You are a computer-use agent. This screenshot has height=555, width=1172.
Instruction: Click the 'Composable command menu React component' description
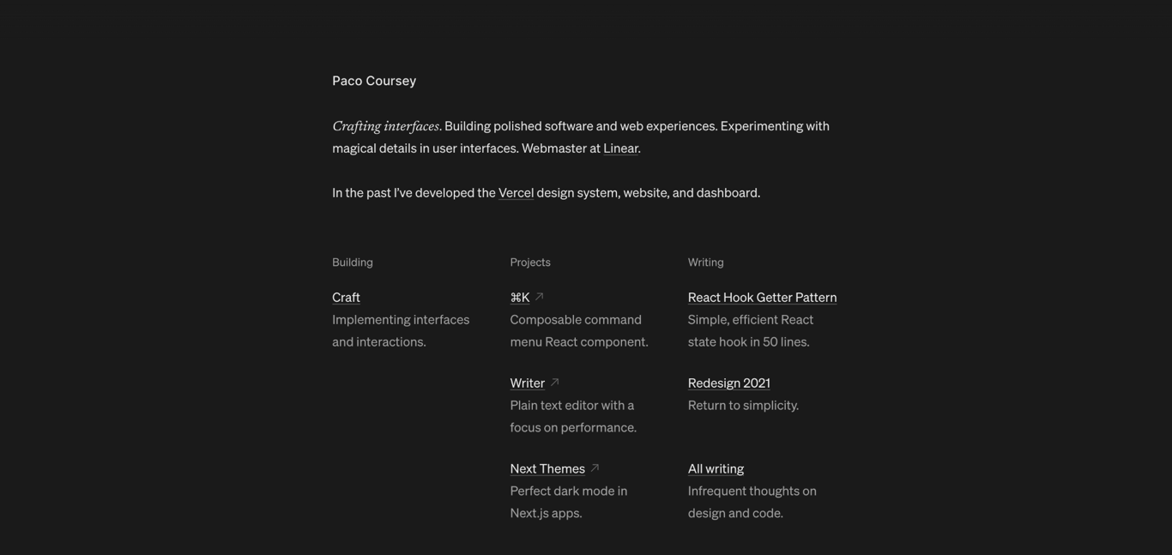coord(579,330)
